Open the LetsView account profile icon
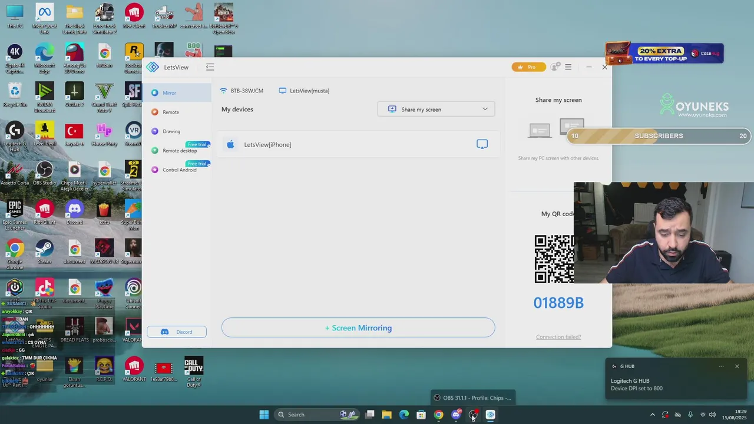 554,67
